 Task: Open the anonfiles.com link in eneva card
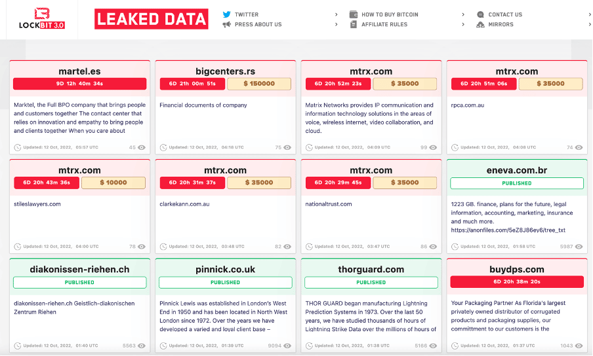[508, 230]
